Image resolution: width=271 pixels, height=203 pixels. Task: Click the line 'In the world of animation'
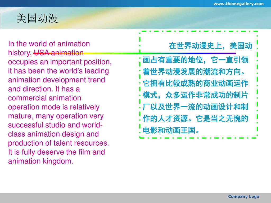pos(49,44)
